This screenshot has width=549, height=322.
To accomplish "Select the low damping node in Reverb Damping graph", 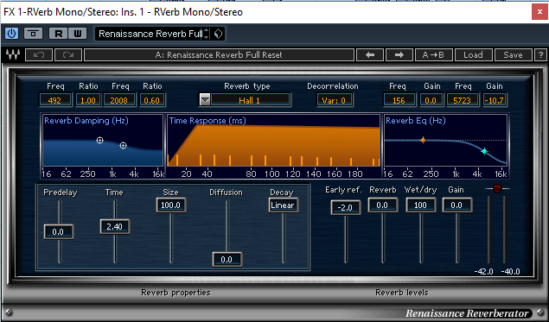I will (x=99, y=140).
